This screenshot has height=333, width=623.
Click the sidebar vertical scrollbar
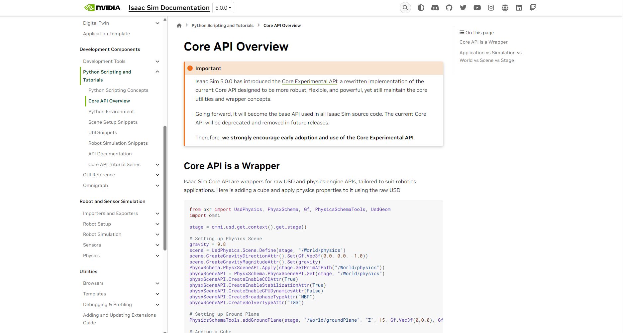(165, 188)
